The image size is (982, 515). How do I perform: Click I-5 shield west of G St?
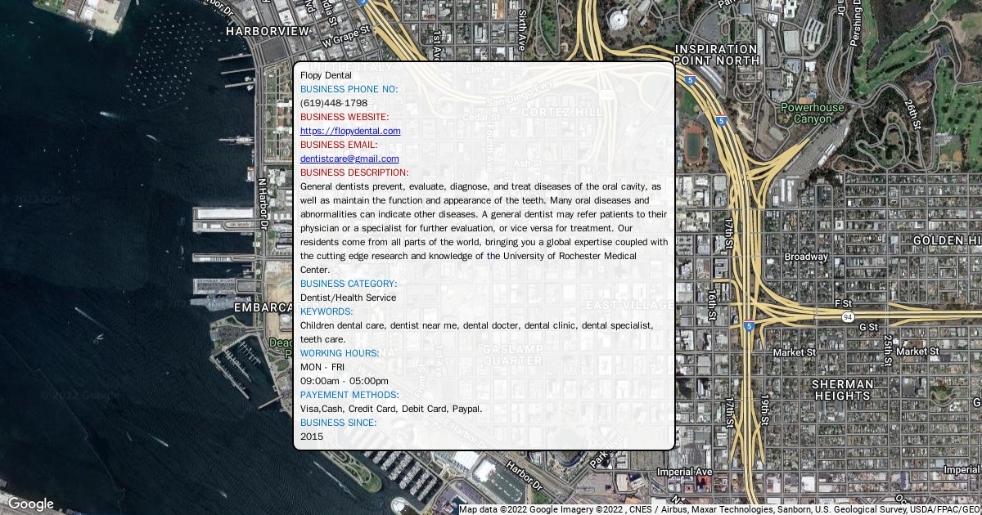[x=749, y=326]
